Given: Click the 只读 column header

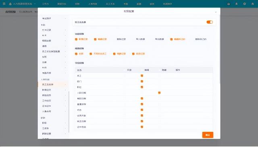Looking at the screenshot, I should (x=129, y=70).
